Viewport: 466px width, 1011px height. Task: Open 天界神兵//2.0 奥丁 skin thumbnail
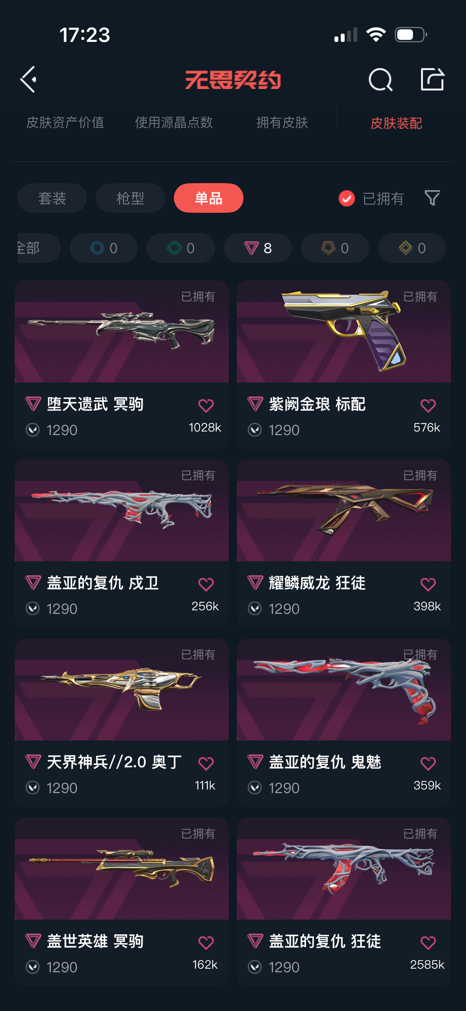coord(122,690)
